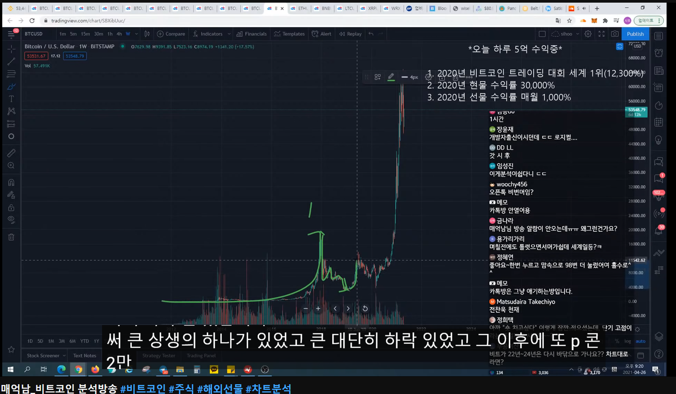Open the Text Notes tab
Screen dimensions: 676x394
[x=85, y=356]
